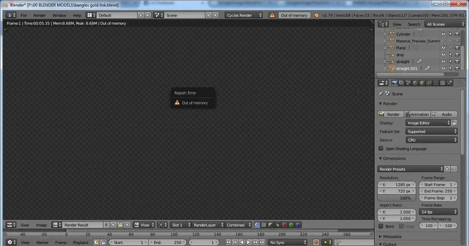Screen dimensions: 469x246
Task: Open the Render Layers properties tab
Action: pos(401,83)
